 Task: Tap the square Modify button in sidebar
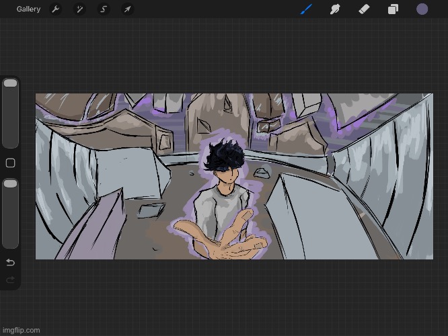[10, 163]
